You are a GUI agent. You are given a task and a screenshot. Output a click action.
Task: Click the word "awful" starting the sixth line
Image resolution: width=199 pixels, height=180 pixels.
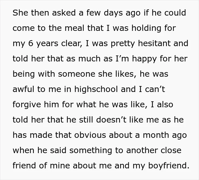(x=23, y=89)
